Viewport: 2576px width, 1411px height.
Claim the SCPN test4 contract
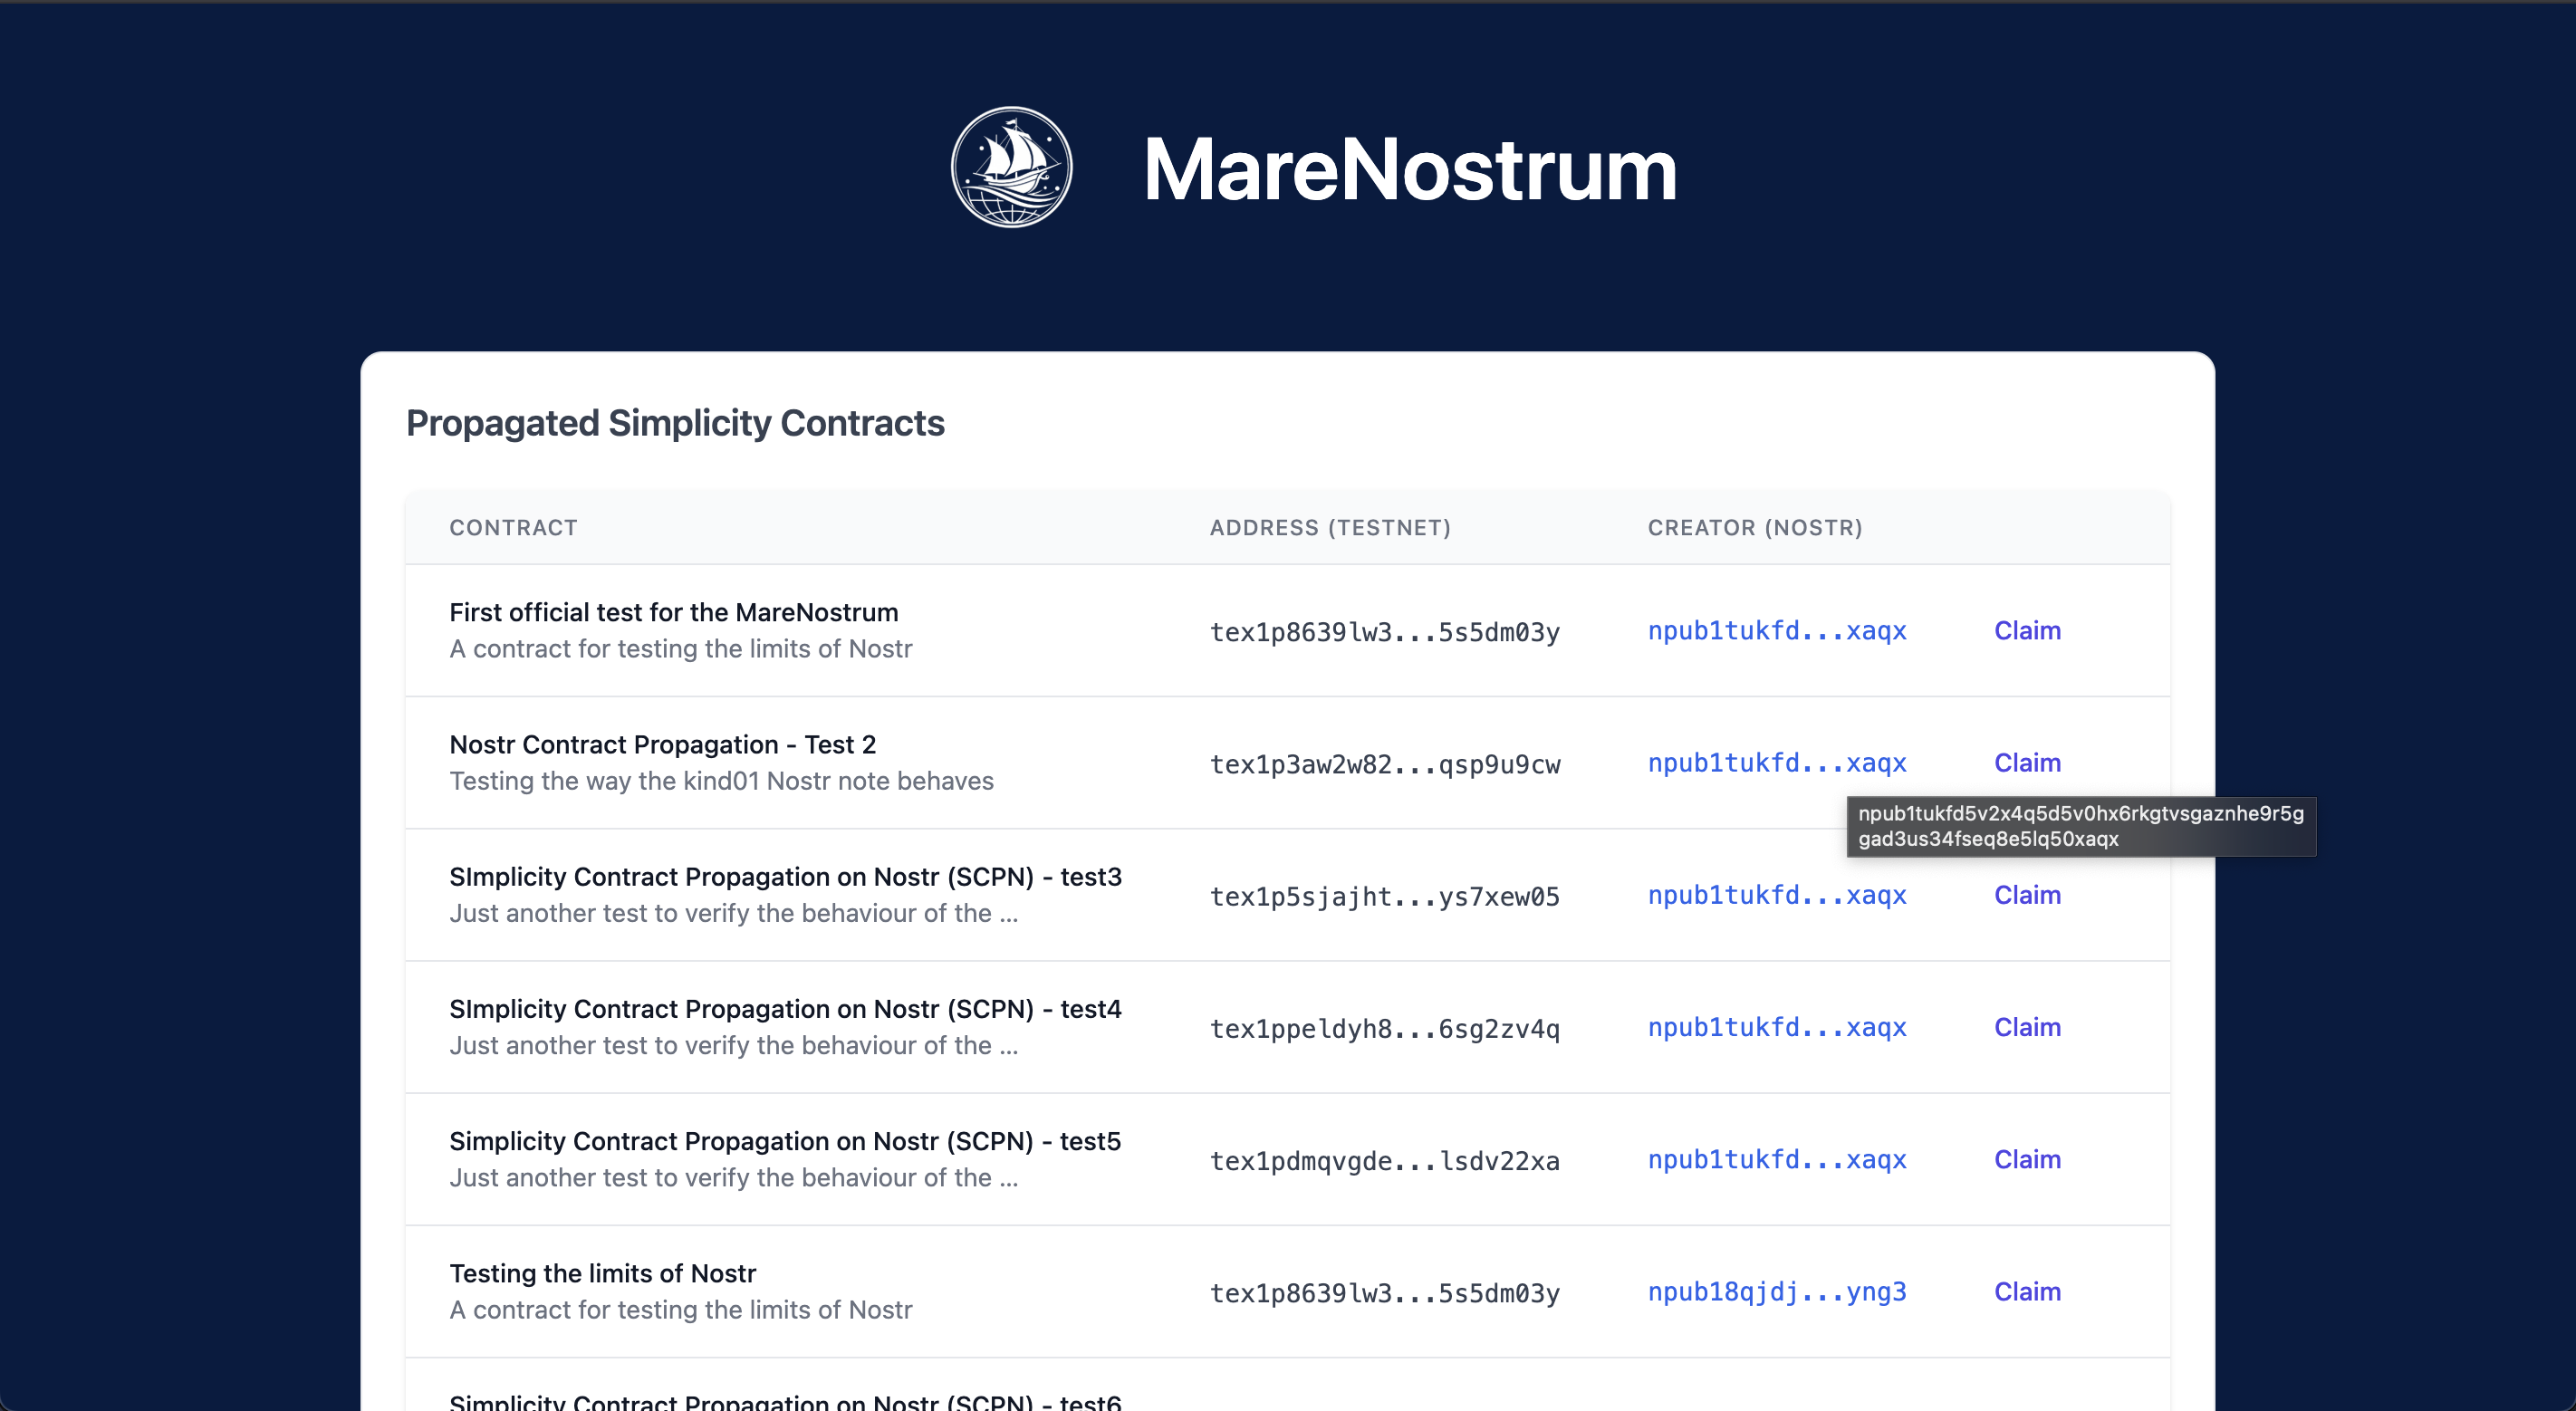2027,1027
